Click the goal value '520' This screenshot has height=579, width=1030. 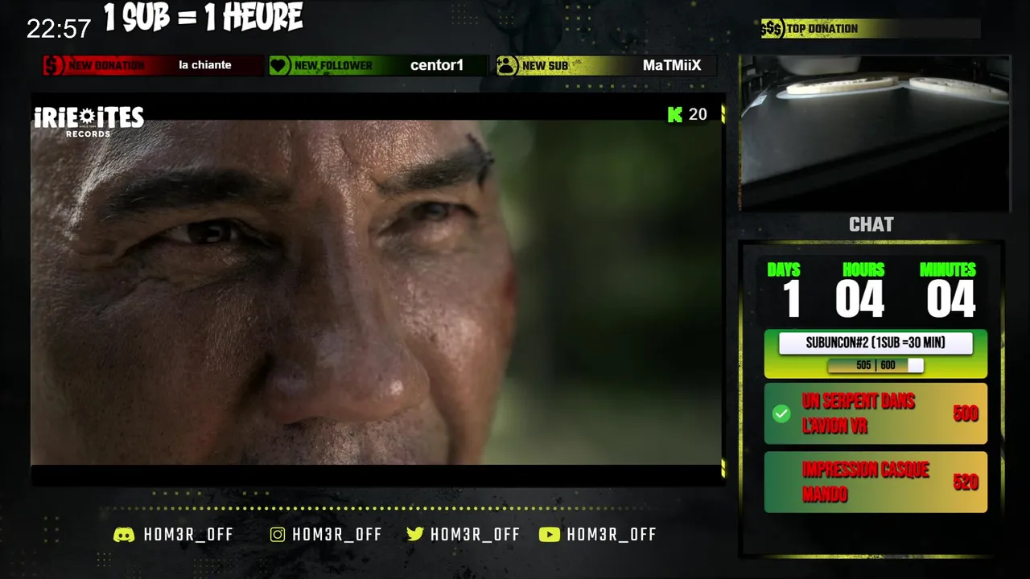pos(966,482)
